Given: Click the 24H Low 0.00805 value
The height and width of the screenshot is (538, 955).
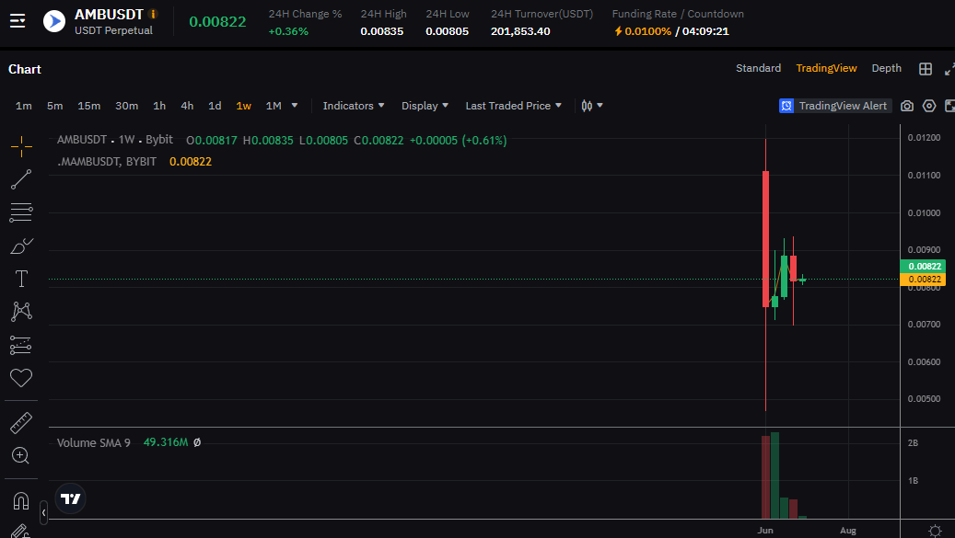Looking at the screenshot, I should pos(447,31).
